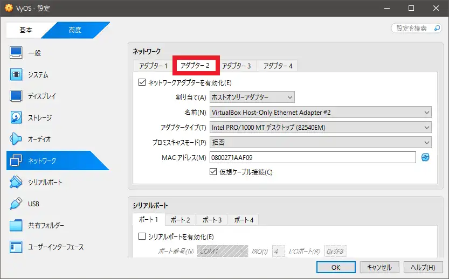Switch to 高度 mode tab
This screenshot has width=449, height=279.
pyautogui.click(x=75, y=30)
